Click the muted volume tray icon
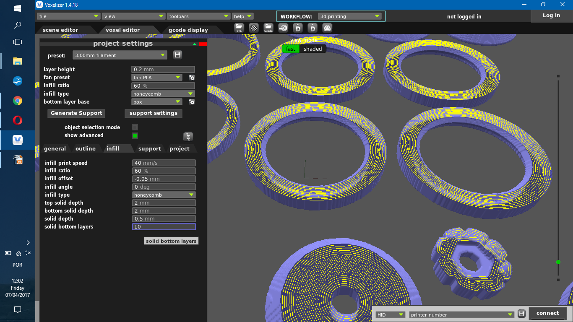This screenshot has width=573, height=322. [28, 253]
